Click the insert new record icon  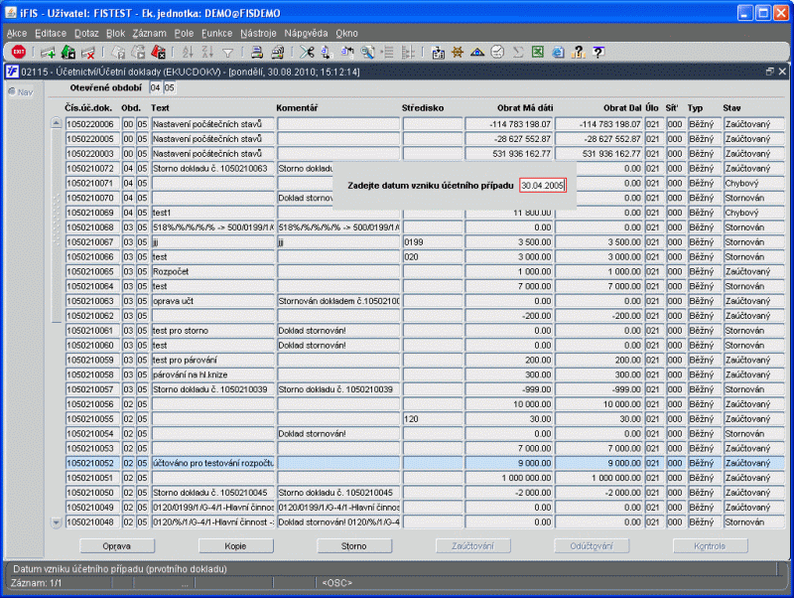pos(48,53)
